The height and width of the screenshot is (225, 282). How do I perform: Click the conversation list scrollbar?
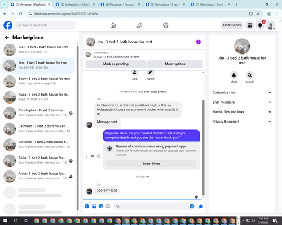(x=77, y=128)
